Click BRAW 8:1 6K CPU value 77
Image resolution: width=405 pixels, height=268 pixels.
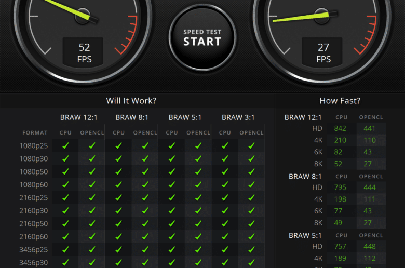click(x=338, y=211)
